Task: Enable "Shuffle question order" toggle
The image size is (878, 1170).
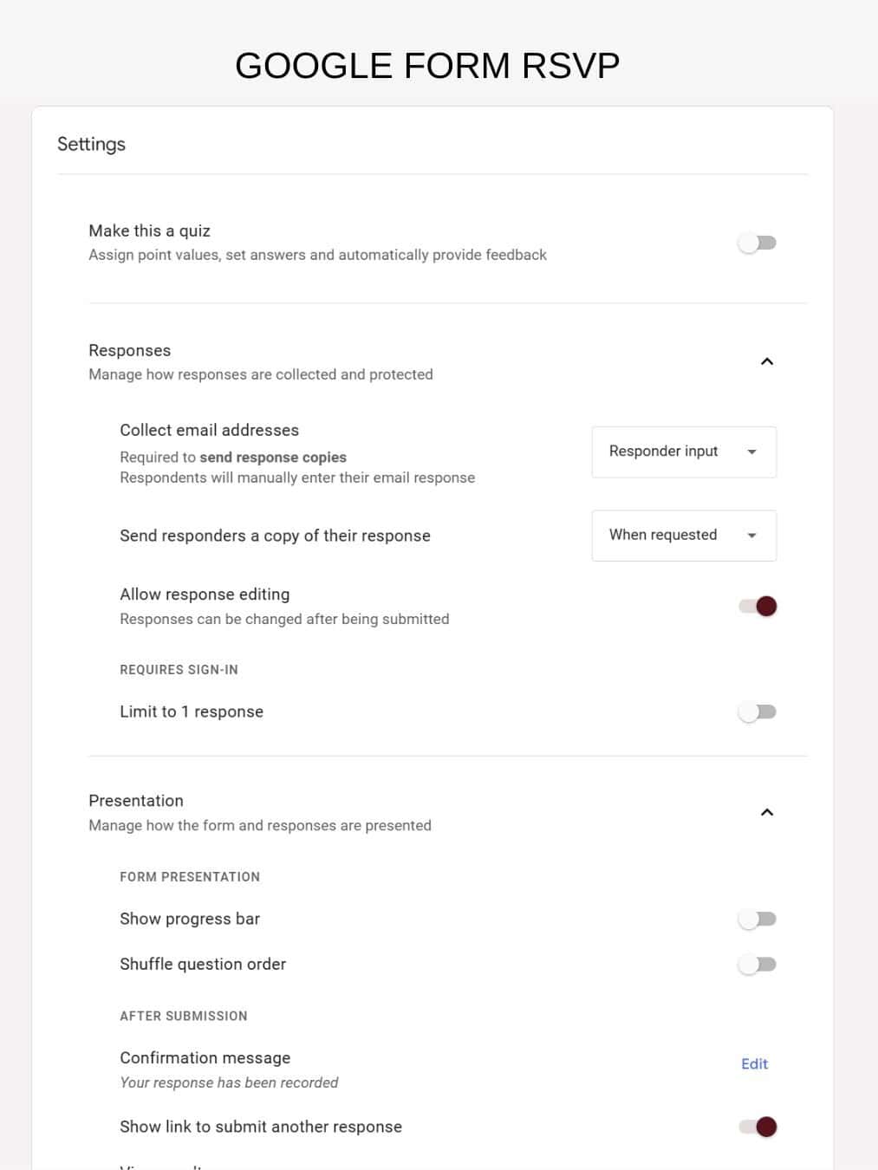Action: (757, 965)
